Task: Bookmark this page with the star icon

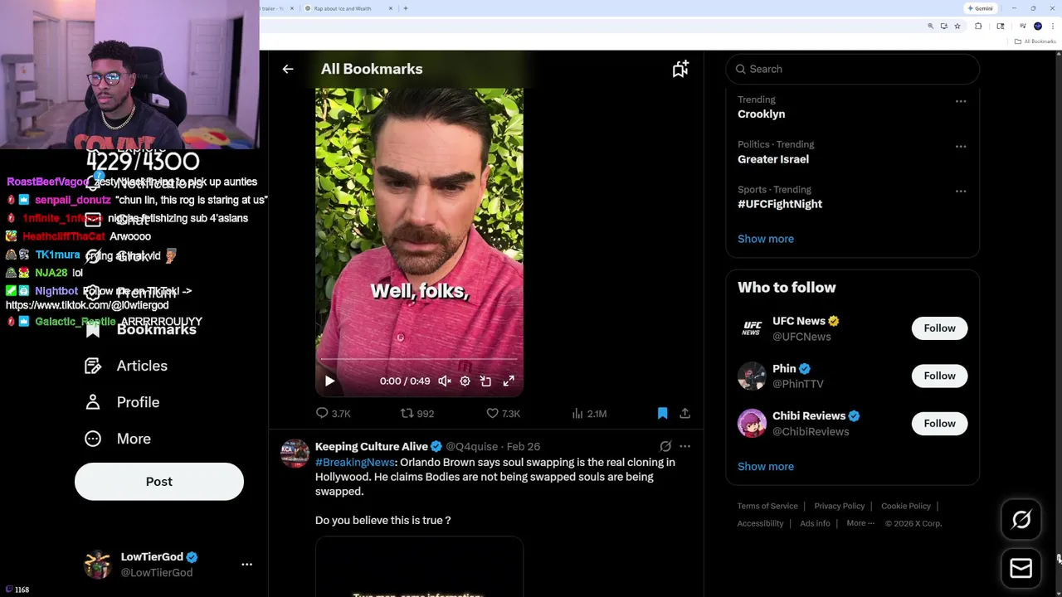Action: coord(957,27)
